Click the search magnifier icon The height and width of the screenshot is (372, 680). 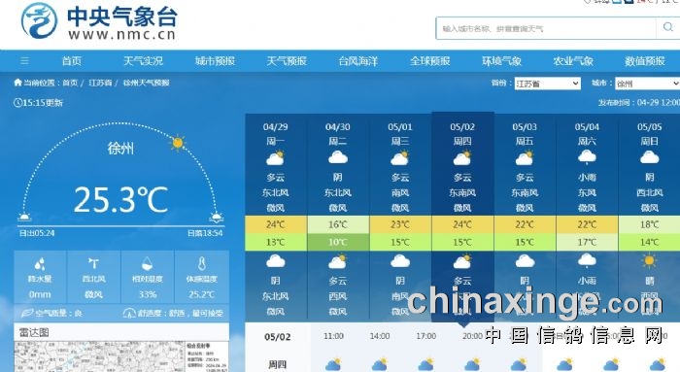[667, 28]
